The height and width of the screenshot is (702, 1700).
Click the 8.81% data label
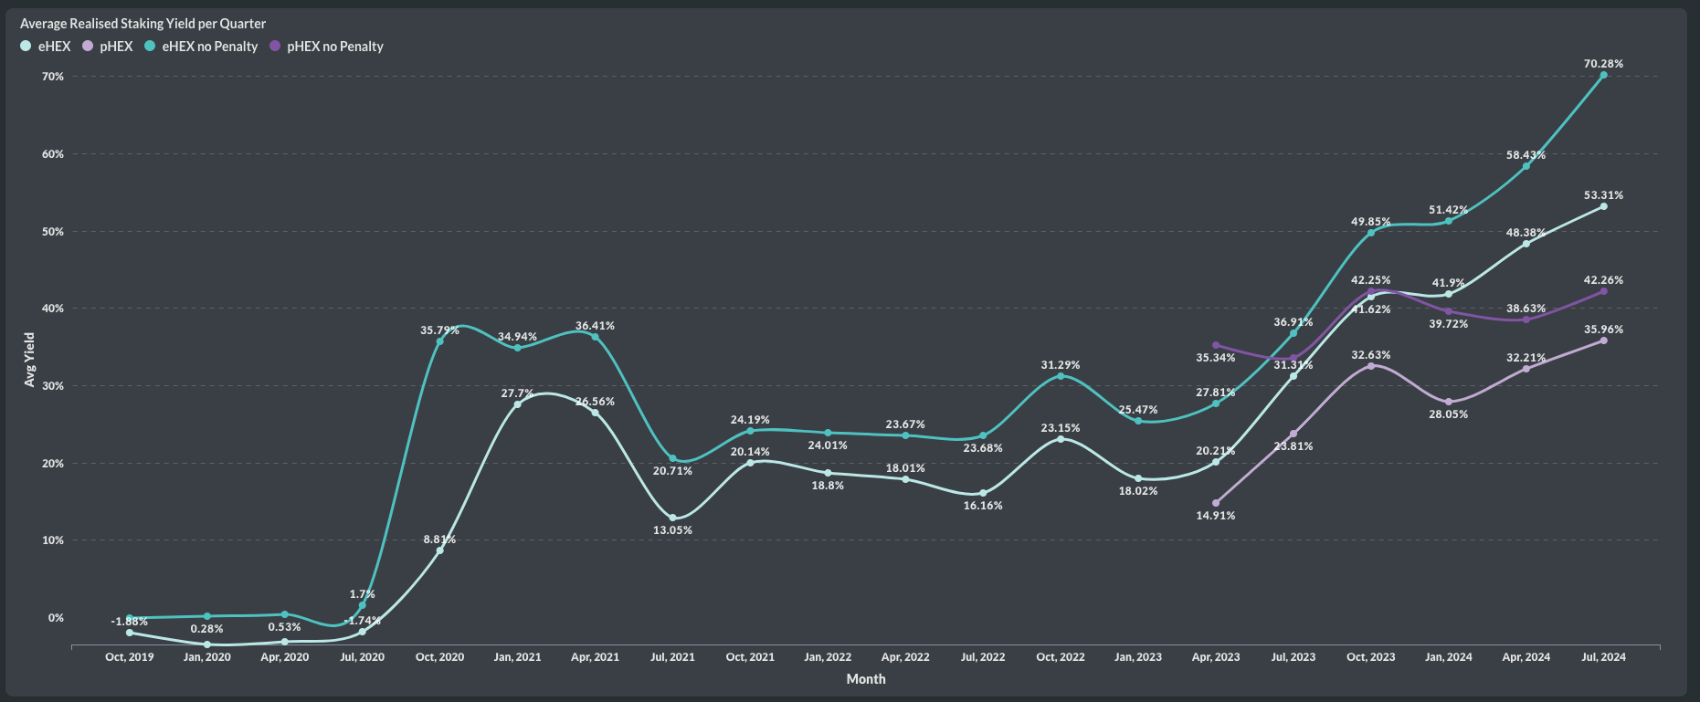[x=439, y=540]
